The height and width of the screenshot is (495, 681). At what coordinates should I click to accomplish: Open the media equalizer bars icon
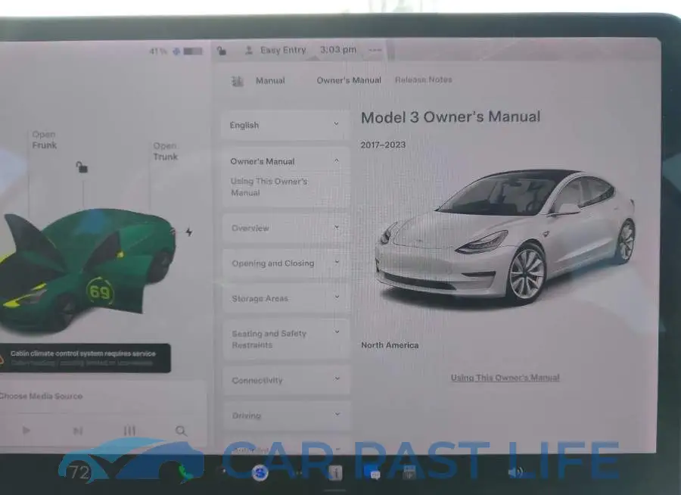click(x=129, y=430)
